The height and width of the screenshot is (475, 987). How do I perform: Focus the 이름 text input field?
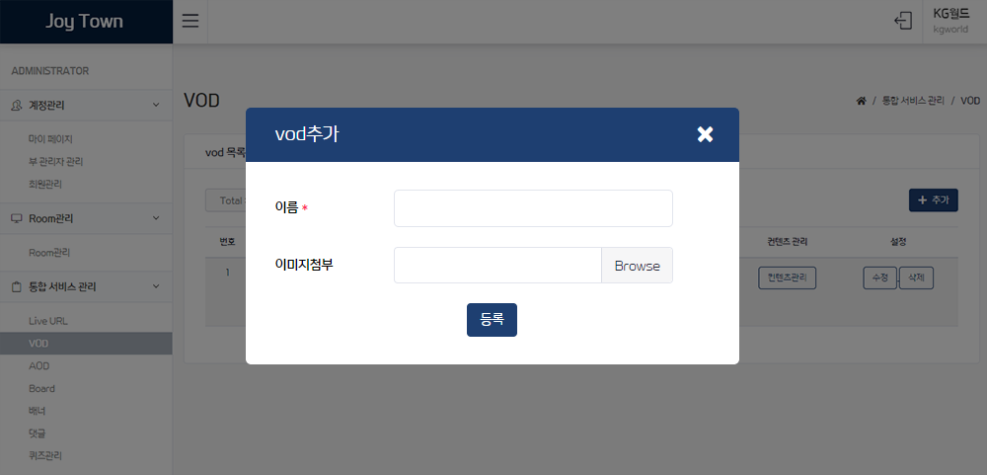tap(533, 208)
